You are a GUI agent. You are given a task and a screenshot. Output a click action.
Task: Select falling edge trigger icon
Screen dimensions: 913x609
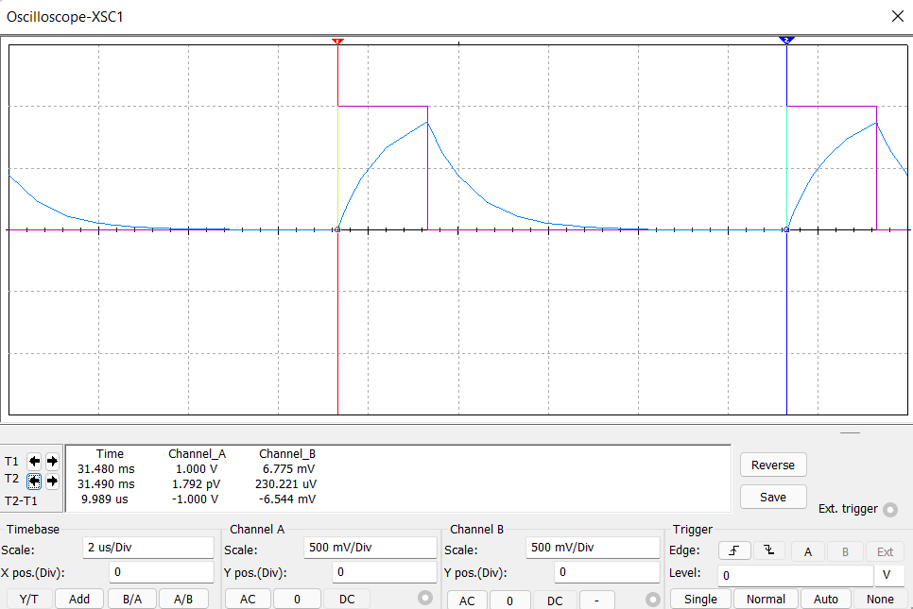769,550
